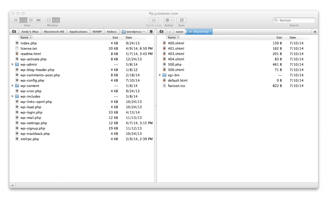
Task: Expand the cgi-bin folder
Action: point(160,75)
